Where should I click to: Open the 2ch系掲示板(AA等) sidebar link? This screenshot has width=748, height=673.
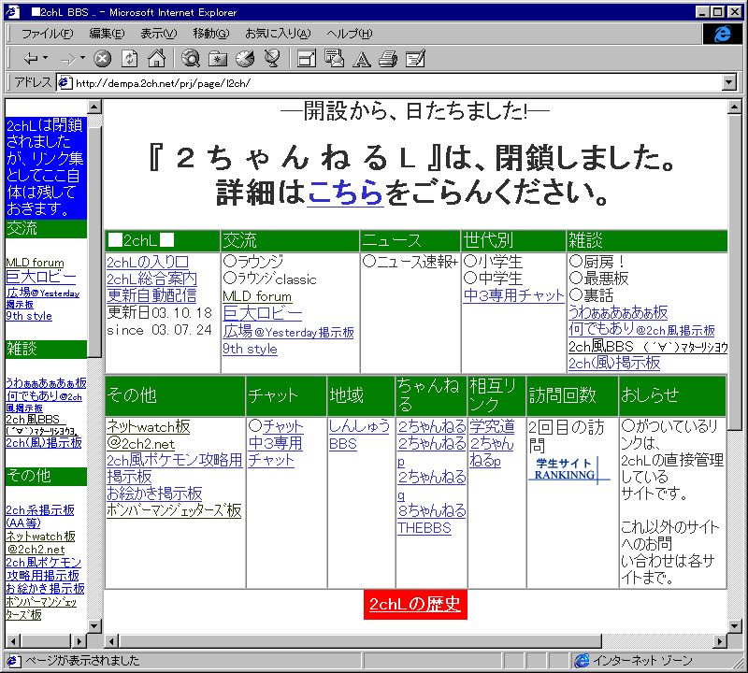click(x=40, y=517)
